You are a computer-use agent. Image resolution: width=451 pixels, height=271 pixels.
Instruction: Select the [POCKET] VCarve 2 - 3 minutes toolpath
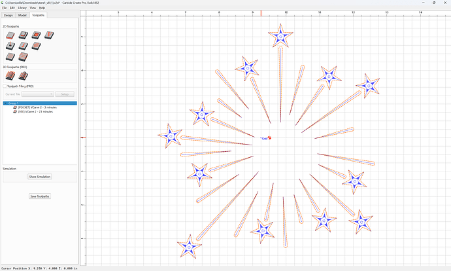37,107
